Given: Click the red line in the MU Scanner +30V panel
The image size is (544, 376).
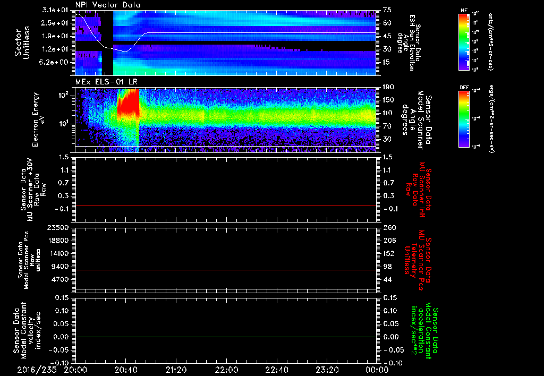Looking at the screenshot, I should pos(225,206).
